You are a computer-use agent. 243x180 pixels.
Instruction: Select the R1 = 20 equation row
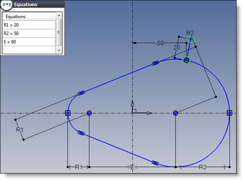pyautogui.click(x=28, y=25)
